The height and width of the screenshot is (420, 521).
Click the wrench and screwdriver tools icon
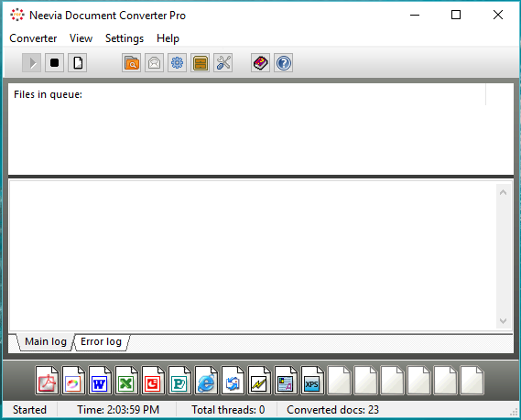pos(223,63)
